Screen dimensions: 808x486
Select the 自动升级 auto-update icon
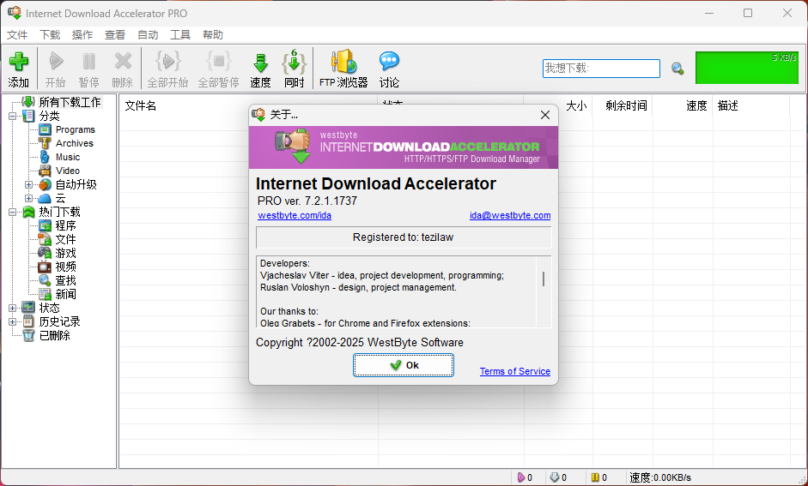pyautogui.click(x=46, y=184)
